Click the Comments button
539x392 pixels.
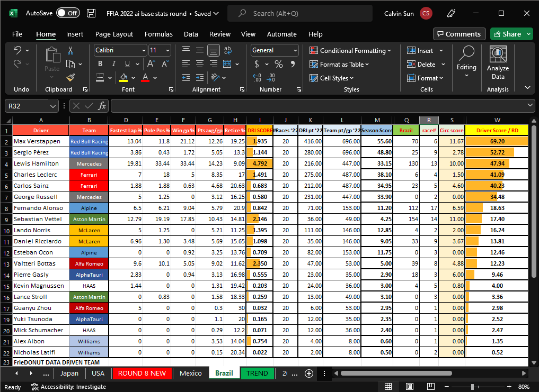460,34
